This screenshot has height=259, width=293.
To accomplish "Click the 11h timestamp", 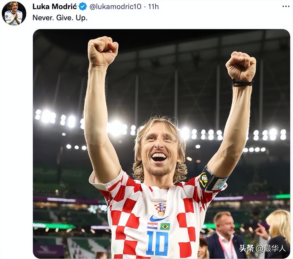I will click(153, 6).
